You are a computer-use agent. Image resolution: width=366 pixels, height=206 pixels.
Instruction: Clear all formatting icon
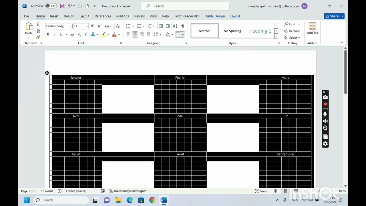pos(118,26)
